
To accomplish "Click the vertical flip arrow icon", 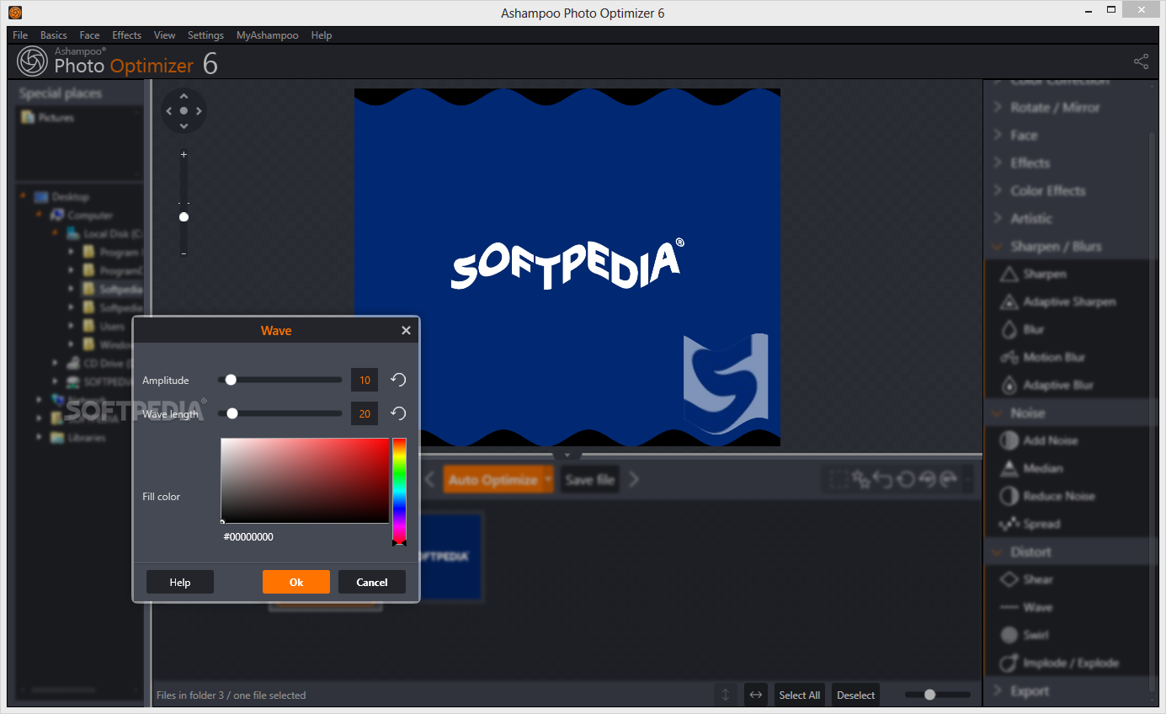I will 725,695.
